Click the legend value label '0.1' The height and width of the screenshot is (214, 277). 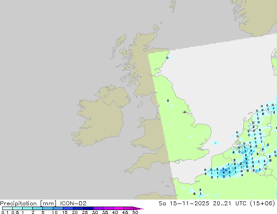(4, 212)
